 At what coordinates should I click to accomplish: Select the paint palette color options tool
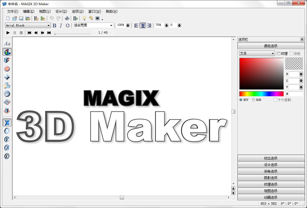(x=7, y=52)
